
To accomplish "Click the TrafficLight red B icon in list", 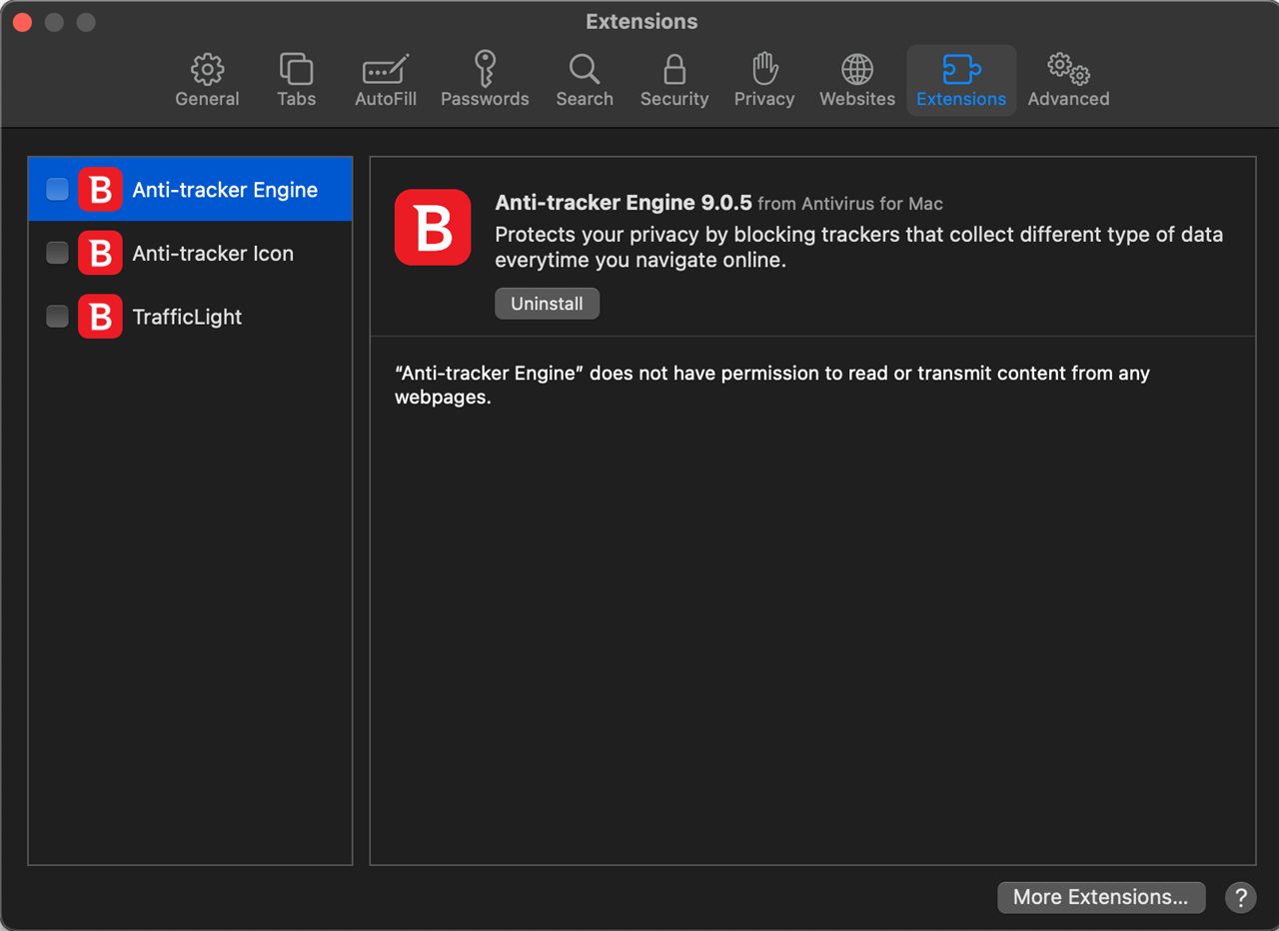I will point(100,317).
